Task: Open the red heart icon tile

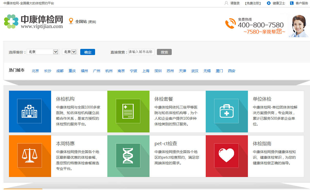Action: 227,156
